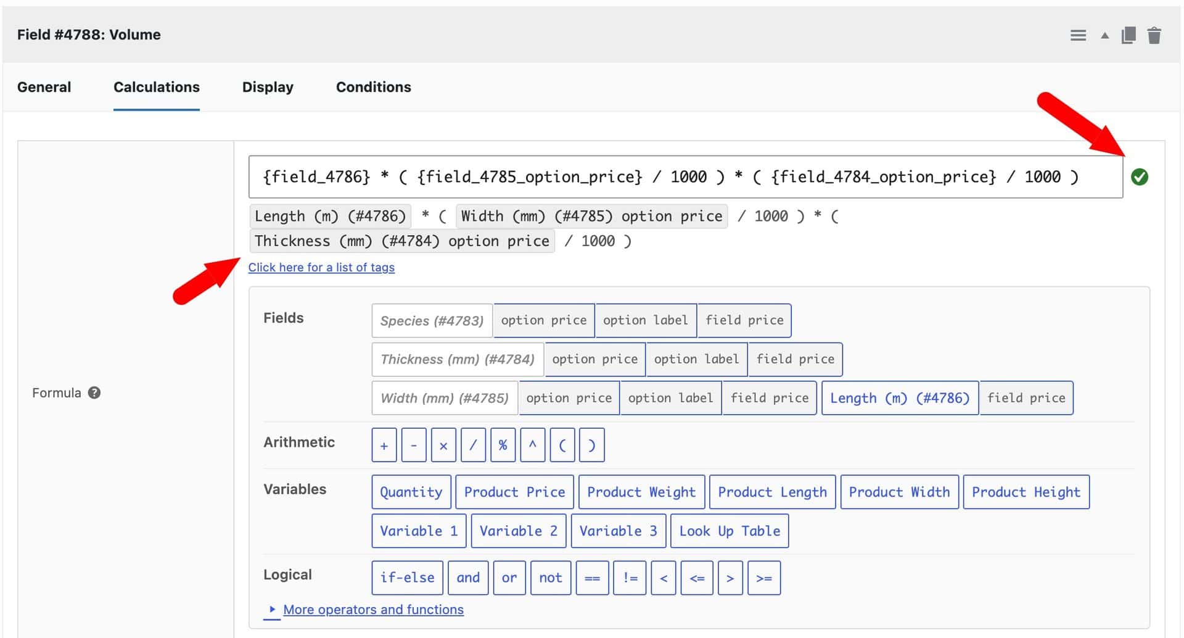Insert Width (mm) field price tag
The height and width of the screenshot is (638, 1184).
(x=770, y=398)
